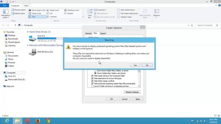This screenshot has height=124, width=221.
Task: Check Launch folder windows in separate process
Action: [x=92, y=86]
